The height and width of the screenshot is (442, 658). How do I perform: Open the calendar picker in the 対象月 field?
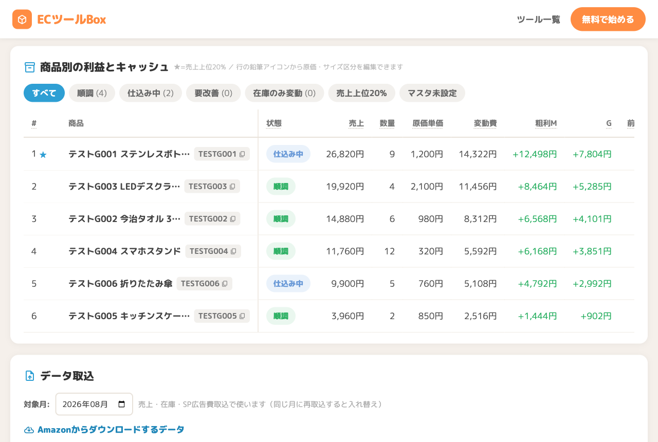pos(122,404)
